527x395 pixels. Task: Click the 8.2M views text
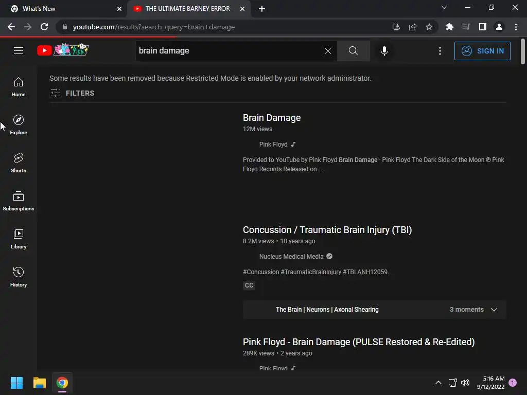point(258,241)
